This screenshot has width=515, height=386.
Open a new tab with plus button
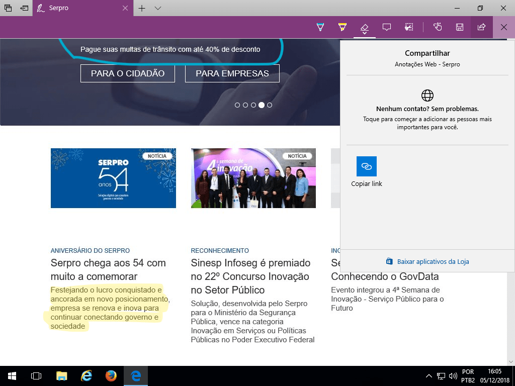[x=142, y=8]
